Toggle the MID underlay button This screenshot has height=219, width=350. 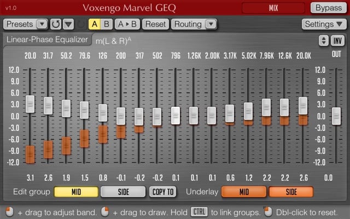243,192
